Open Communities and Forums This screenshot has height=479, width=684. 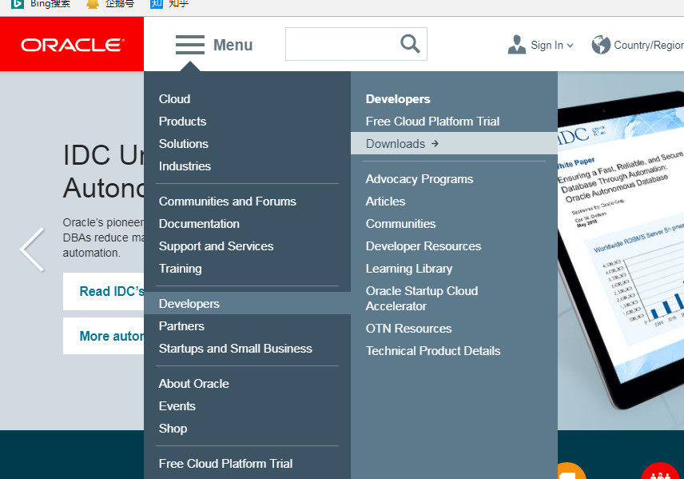click(x=228, y=202)
